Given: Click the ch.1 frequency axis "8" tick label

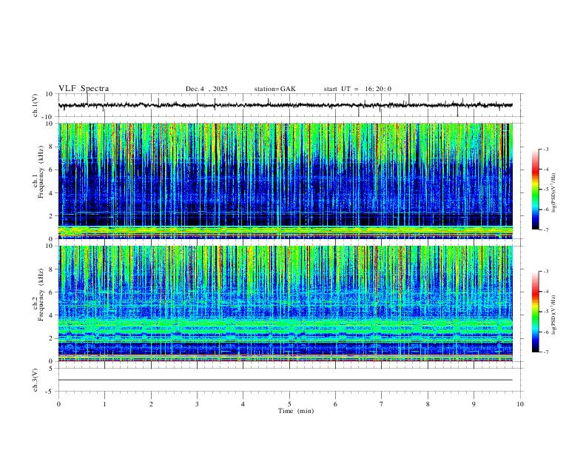Looking at the screenshot, I should [52, 147].
